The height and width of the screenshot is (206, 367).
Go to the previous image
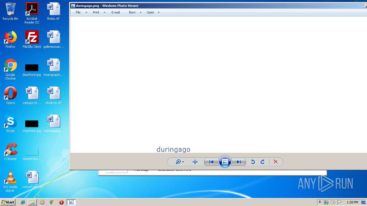pyautogui.click(x=211, y=162)
